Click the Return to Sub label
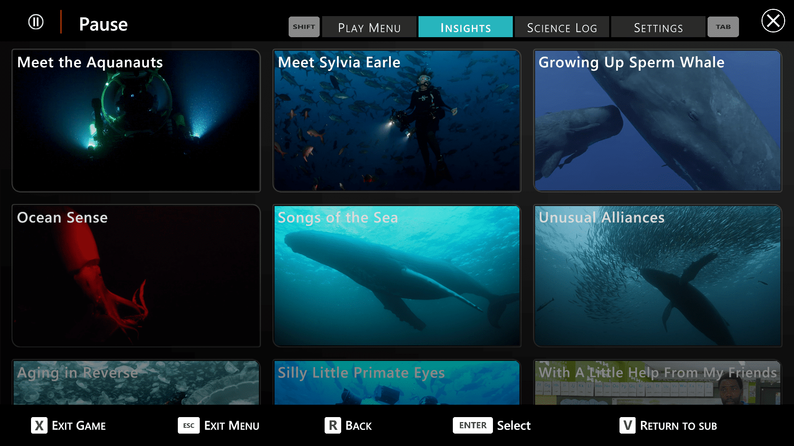Image resolution: width=794 pixels, height=446 pixels. point(678,426)
